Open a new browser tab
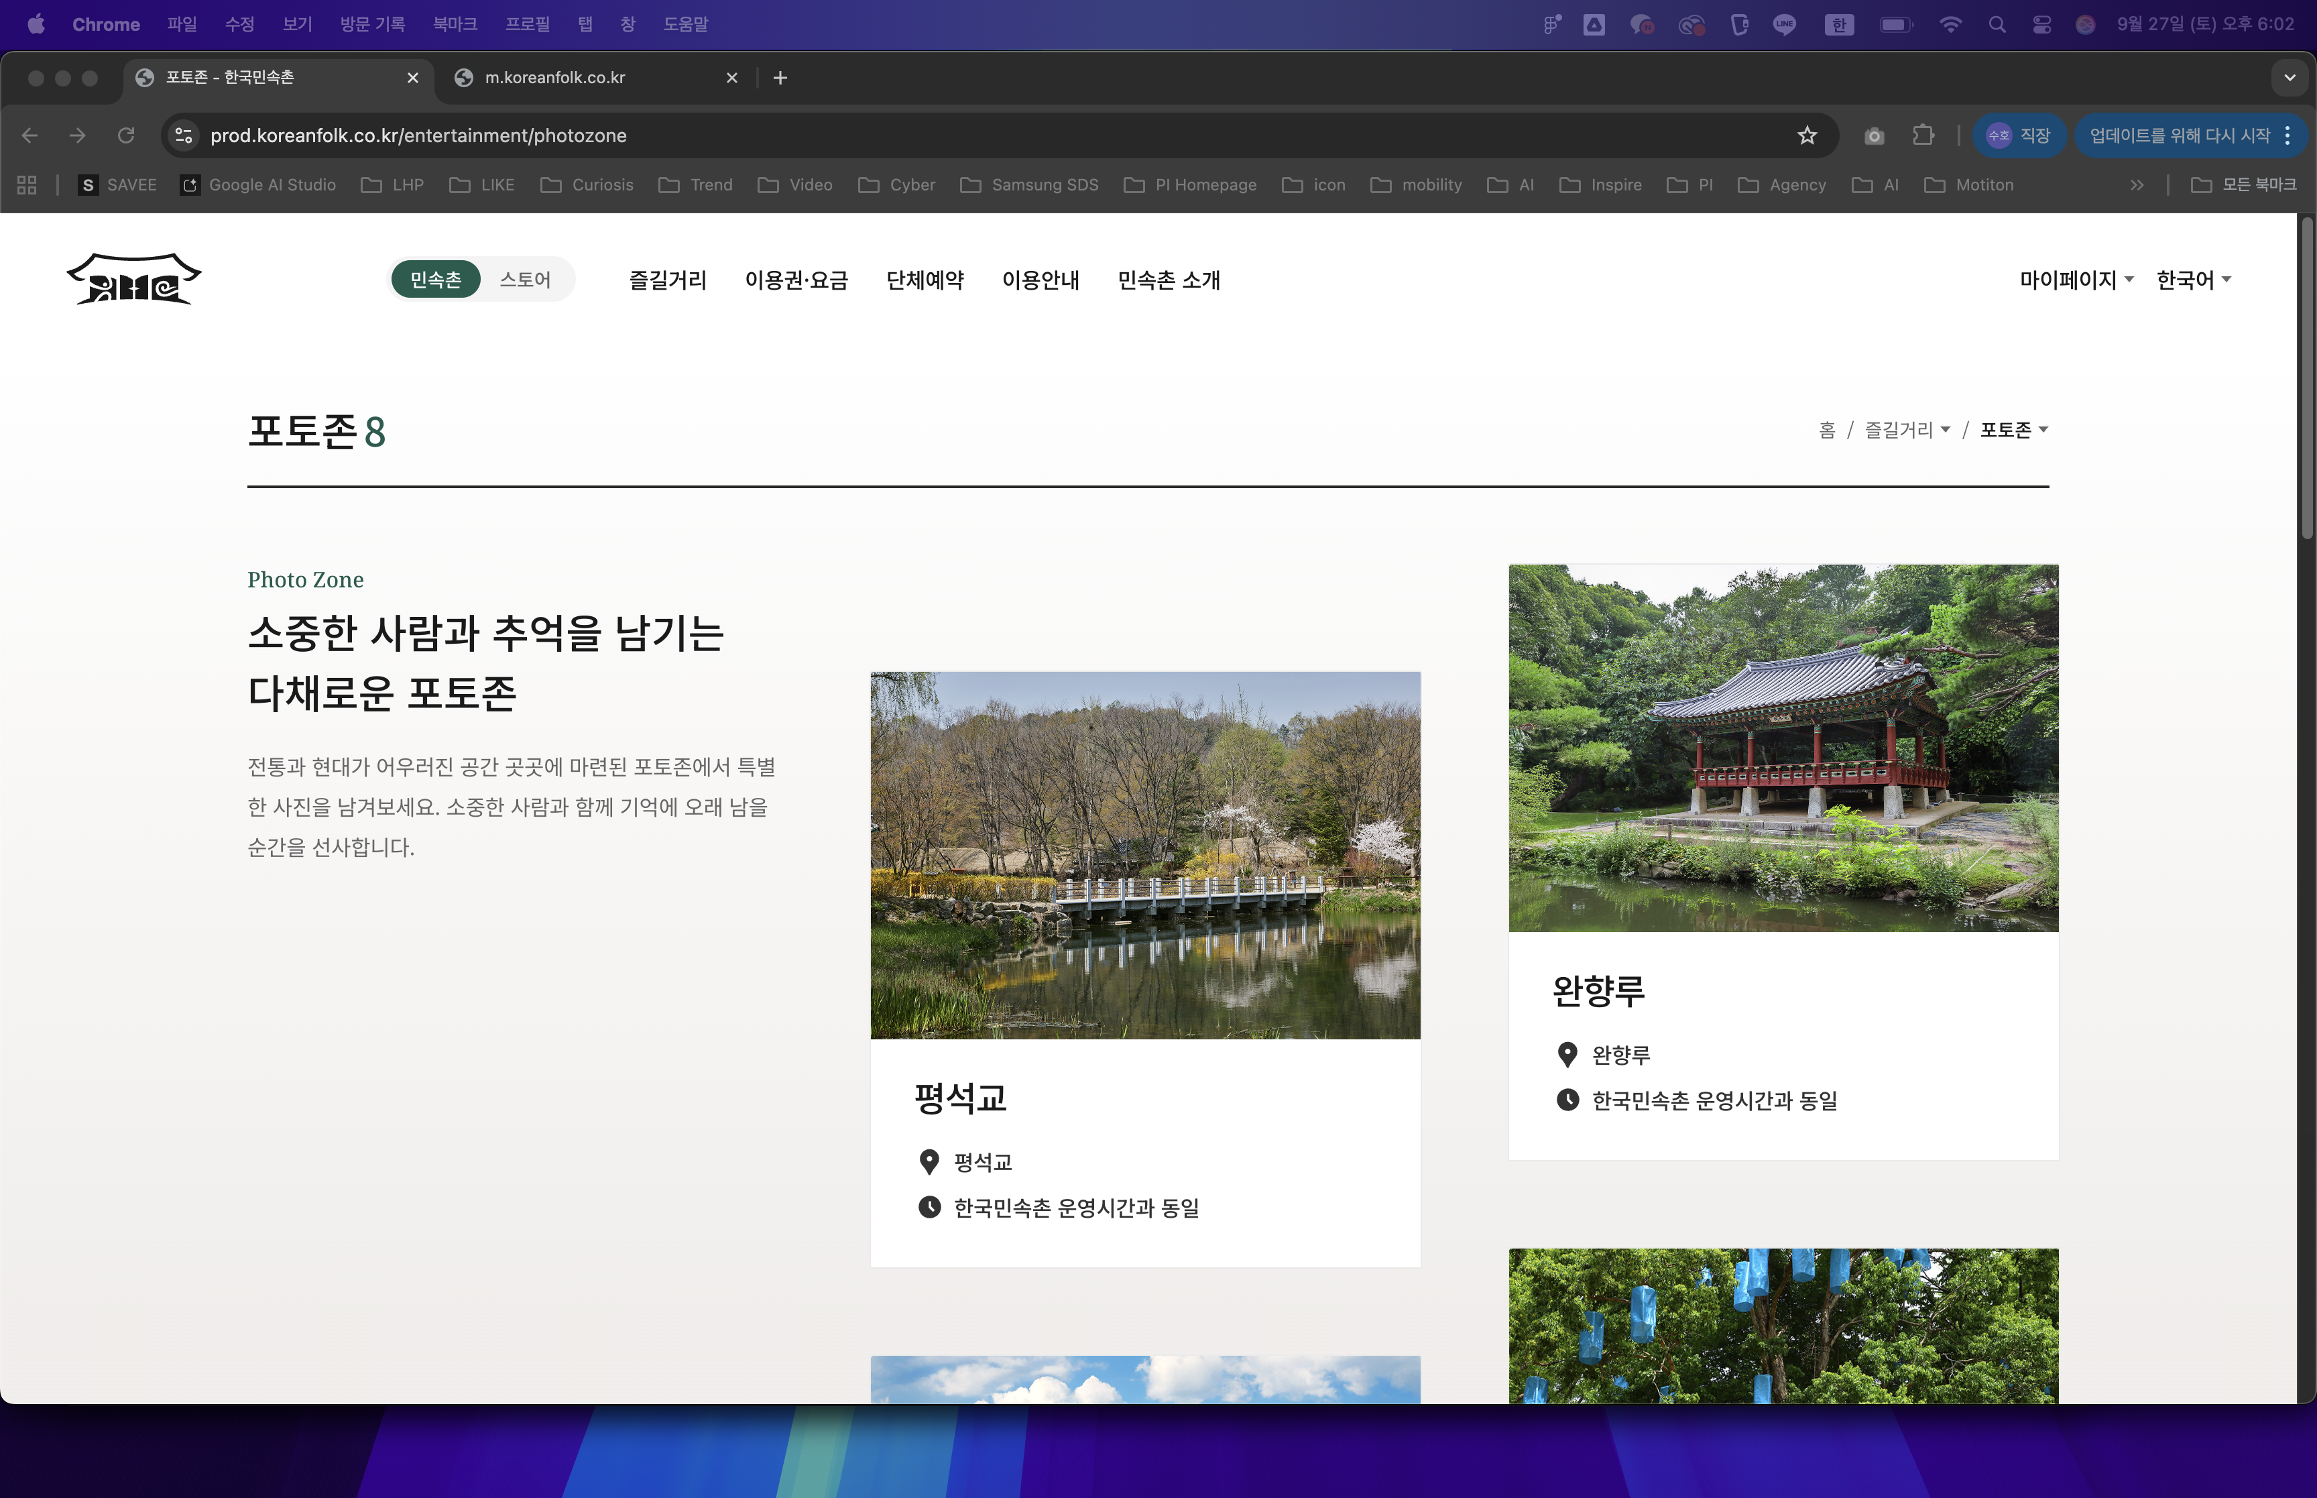 pyautogui.click(x=780, y=78)
